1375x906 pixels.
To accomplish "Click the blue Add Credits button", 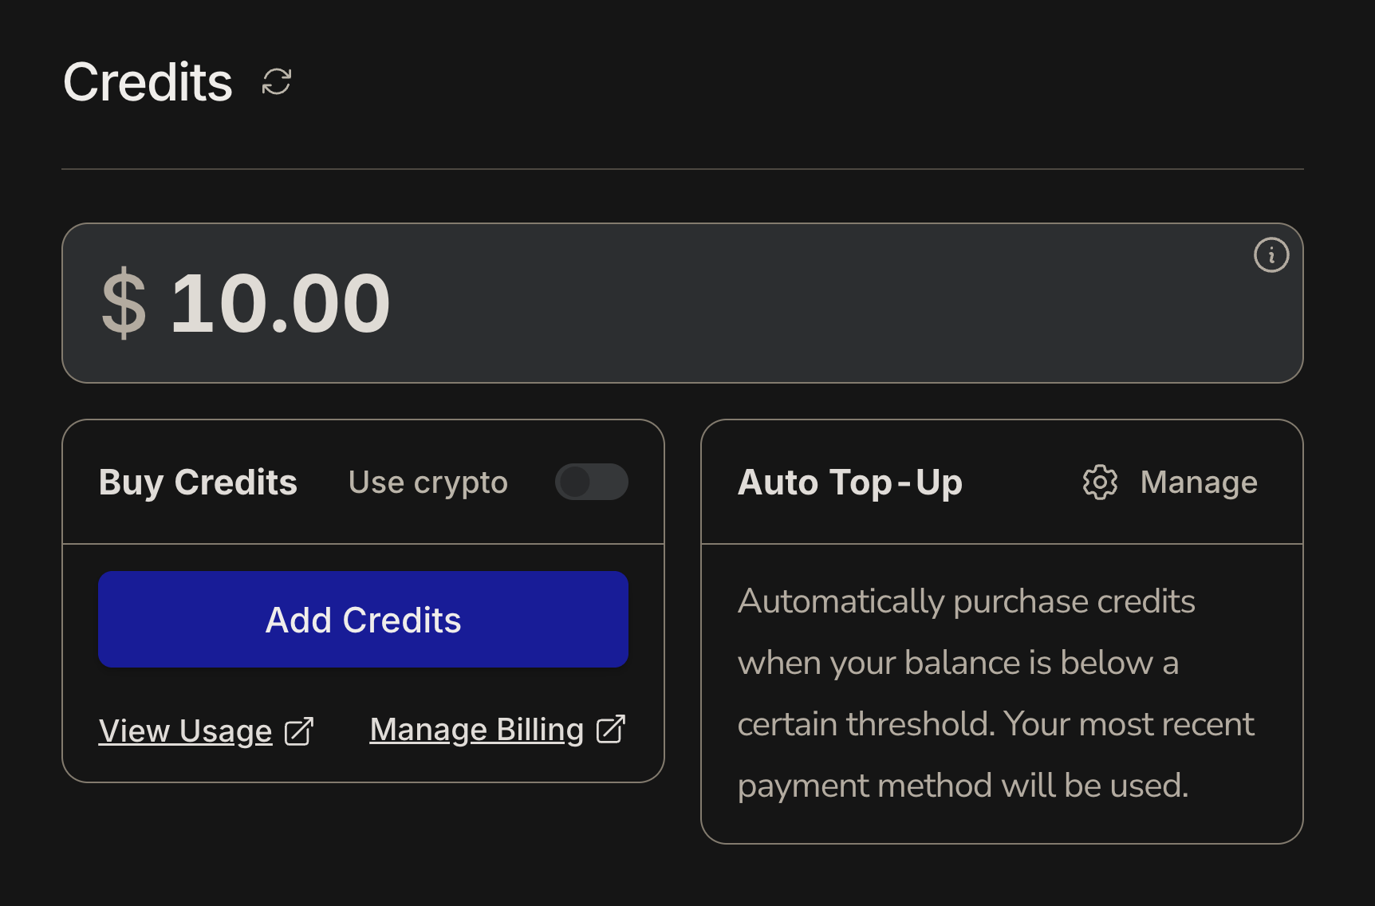I will tap(364, 619).
